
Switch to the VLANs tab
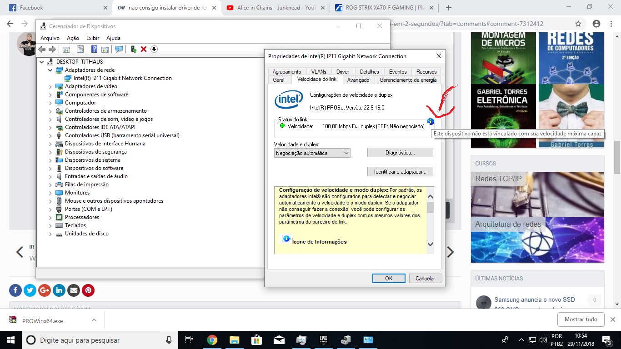pos(319,72)
